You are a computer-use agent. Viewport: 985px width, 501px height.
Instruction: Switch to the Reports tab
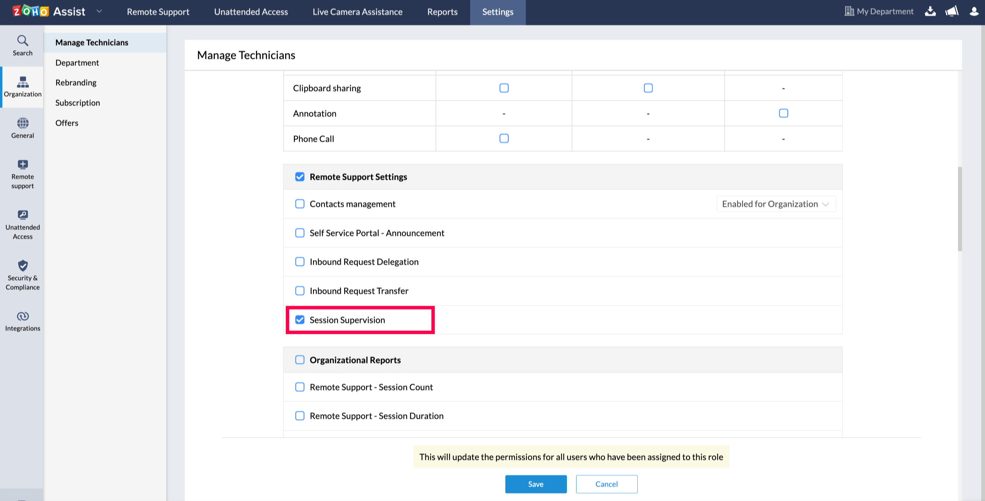[442, 12]
